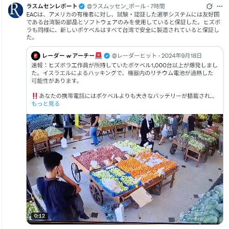The image size is (229, 229).
Task: Open the main tweet text starting with EACは
Action: click(x=123, y=26)
